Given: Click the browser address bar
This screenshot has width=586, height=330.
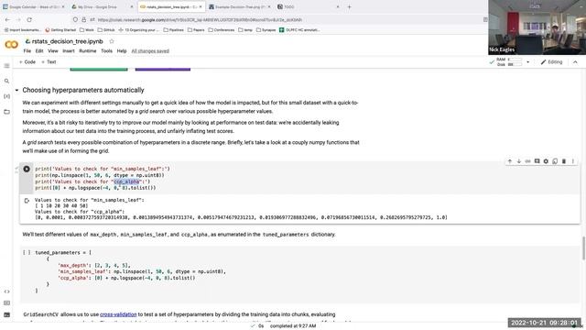Looking at the screenshot, I should pos(277,19).
